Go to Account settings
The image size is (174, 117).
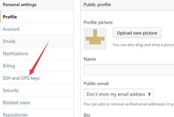point(37,29)
